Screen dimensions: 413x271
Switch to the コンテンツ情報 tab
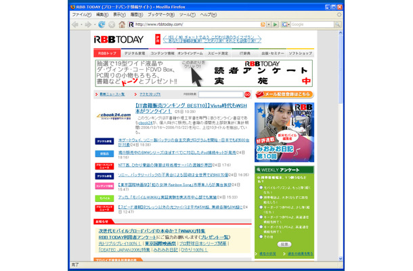162,53
